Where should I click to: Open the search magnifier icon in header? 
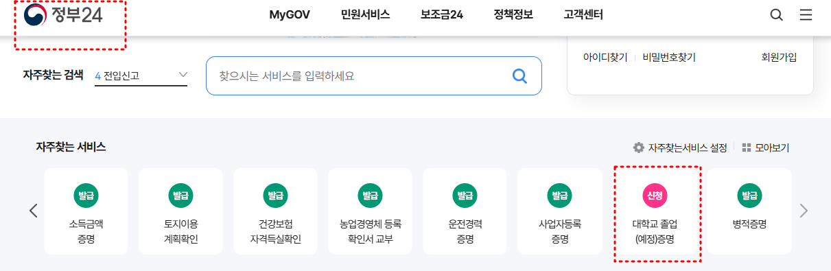click(x=776, y=15)
